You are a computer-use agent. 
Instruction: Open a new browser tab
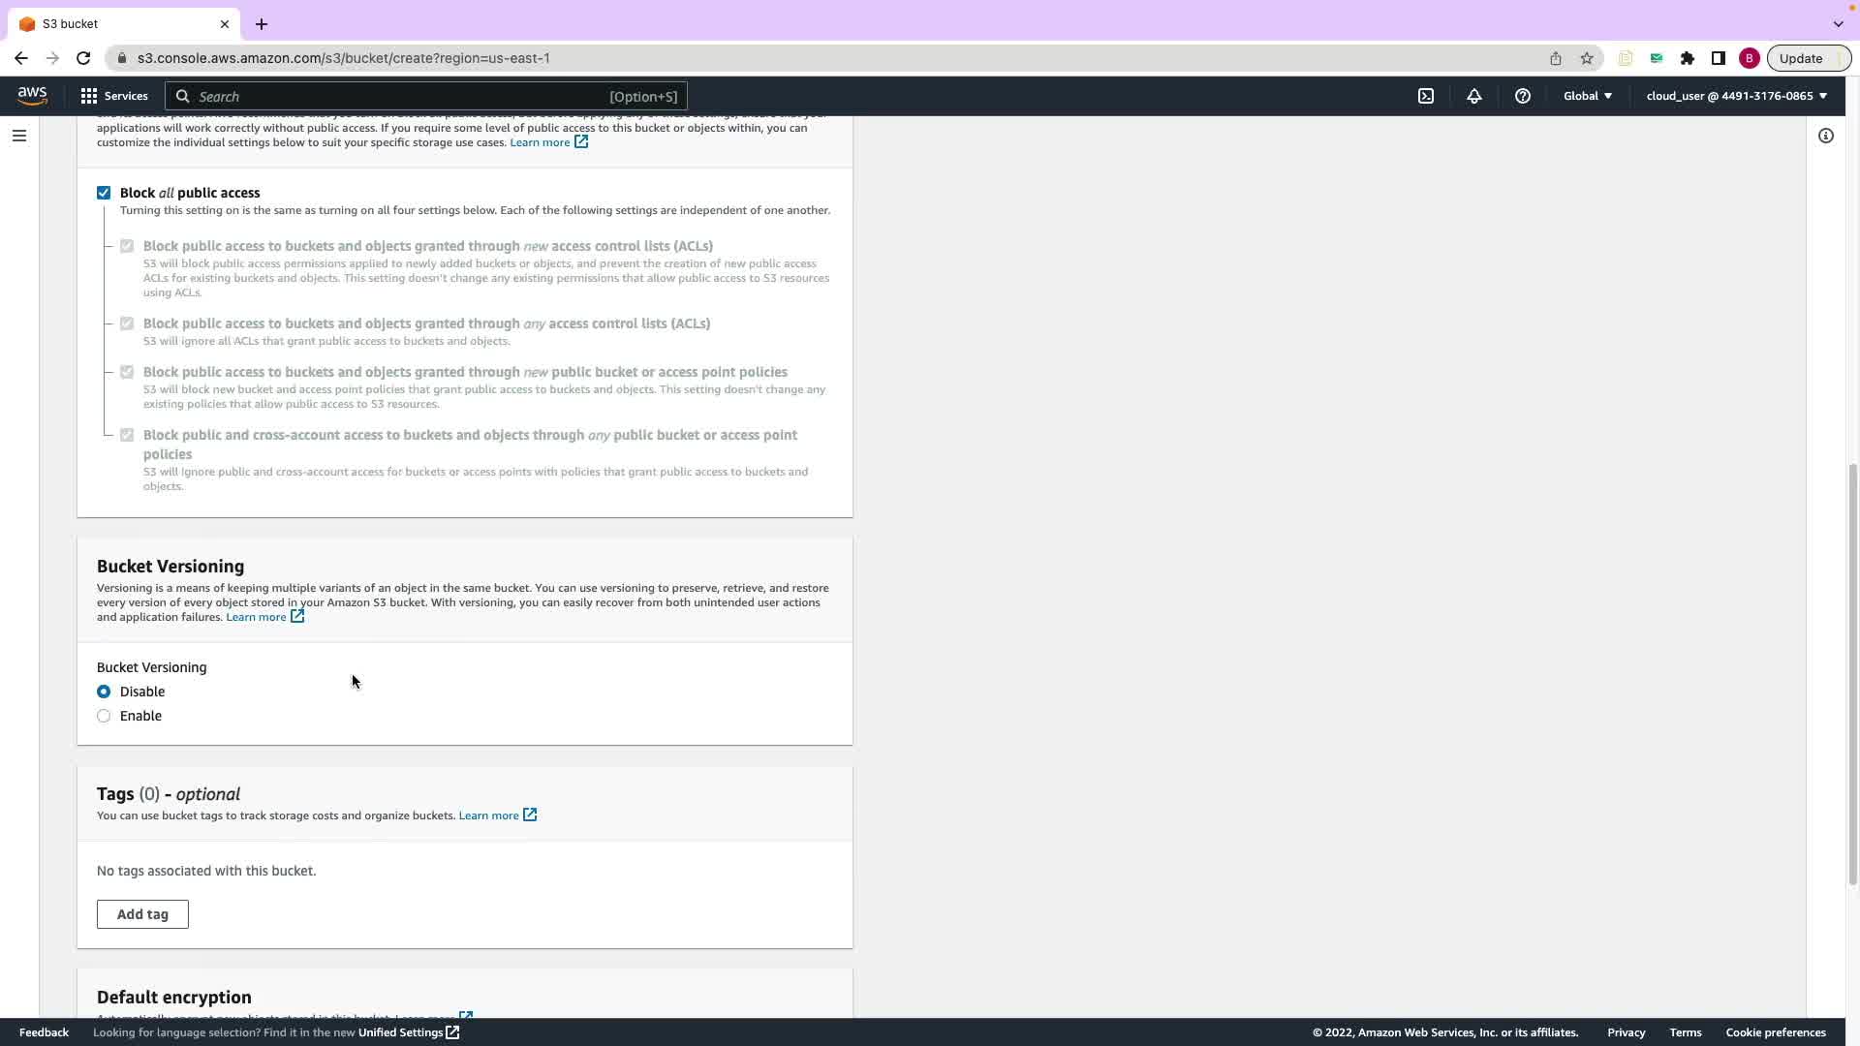click(262, 24)
